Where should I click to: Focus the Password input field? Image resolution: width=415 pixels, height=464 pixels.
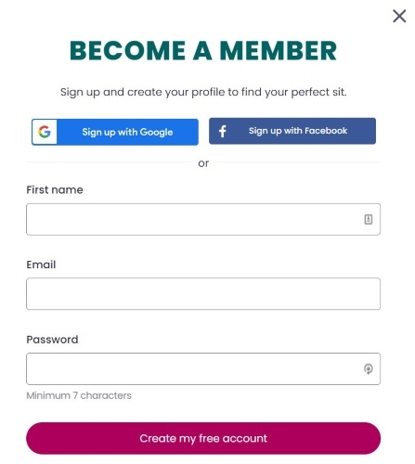point(203,368)
